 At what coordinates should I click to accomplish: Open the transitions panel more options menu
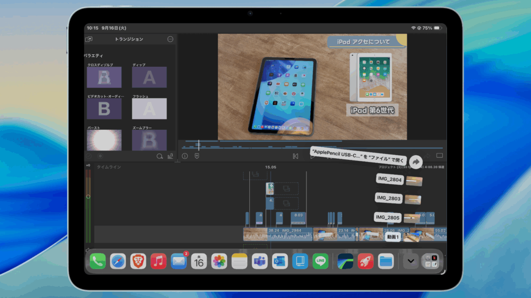(x=170, y=39)
